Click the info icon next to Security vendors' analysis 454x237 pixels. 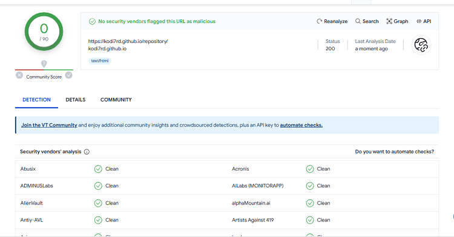[87, 152]
